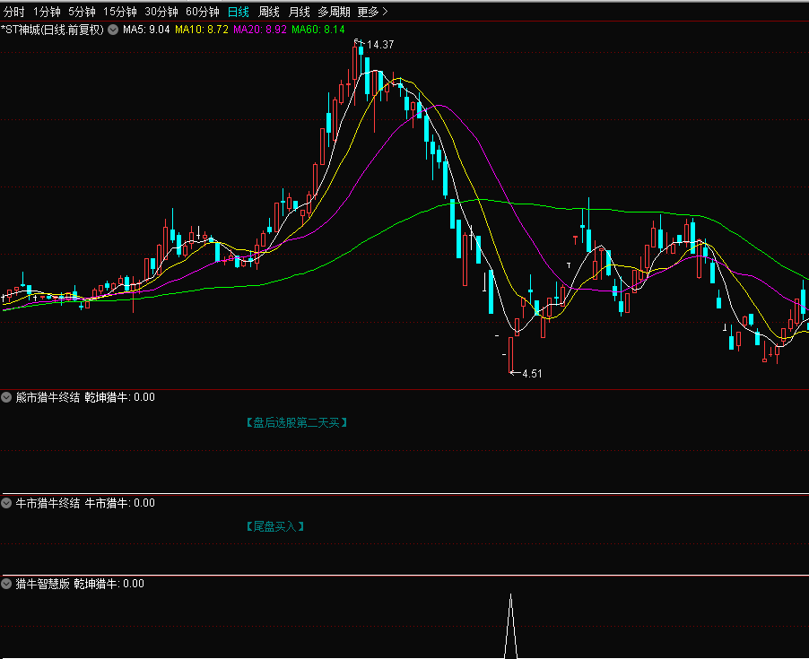
Task: Switch to the 日线 daily chart tab
Action: tap(239, 12)
